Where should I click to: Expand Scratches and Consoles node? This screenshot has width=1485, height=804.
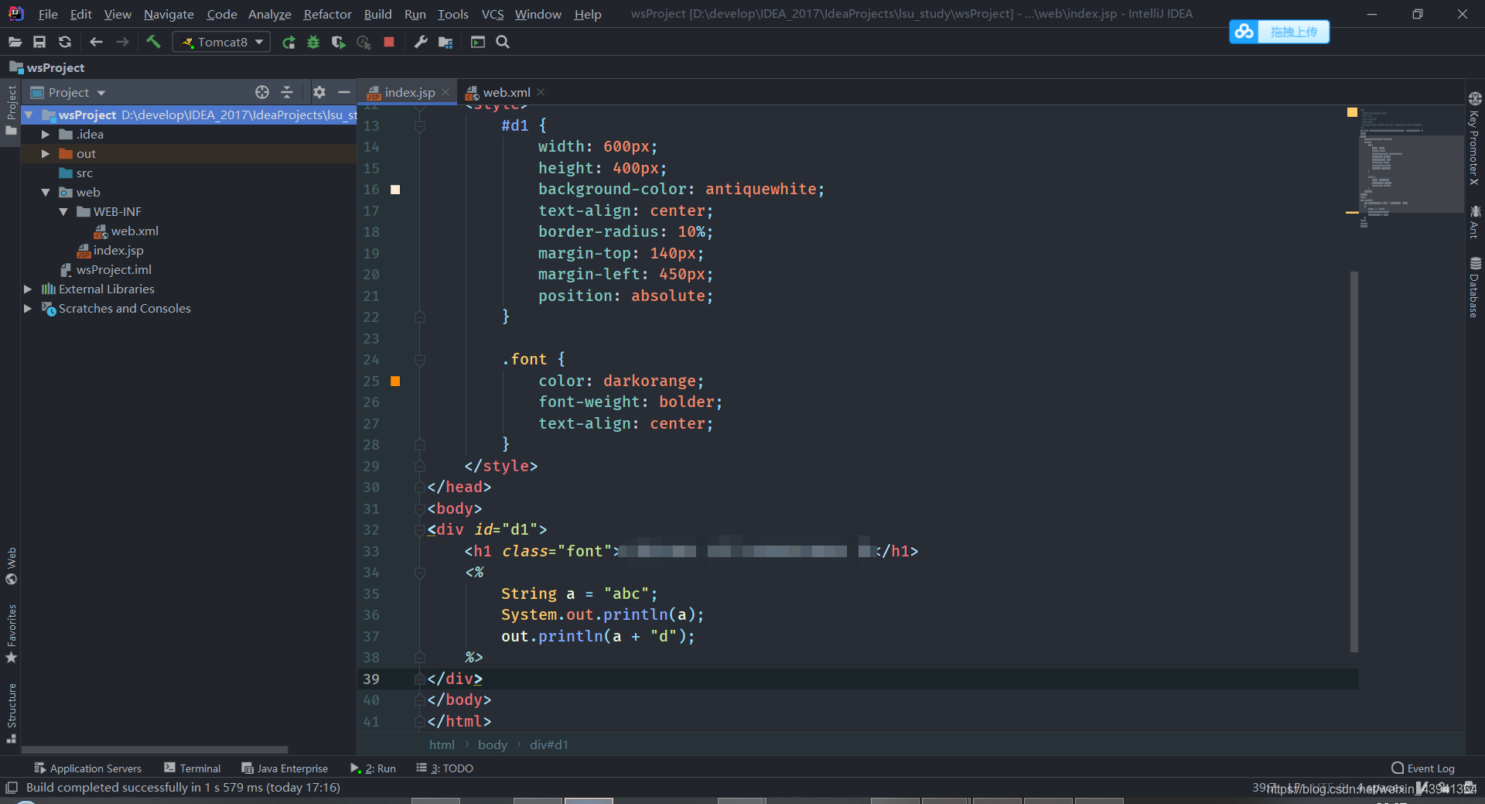(x=28, y=308)
